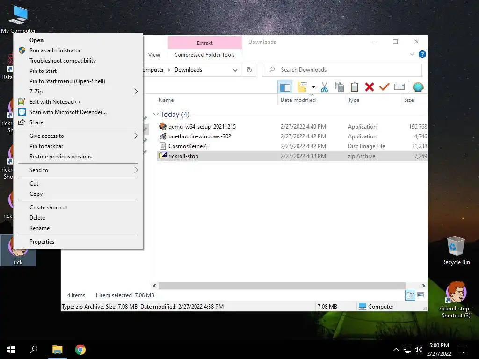Choose Cut in the context menu
The height and width of the screenshot is (359, 479).
click(78, 183)
